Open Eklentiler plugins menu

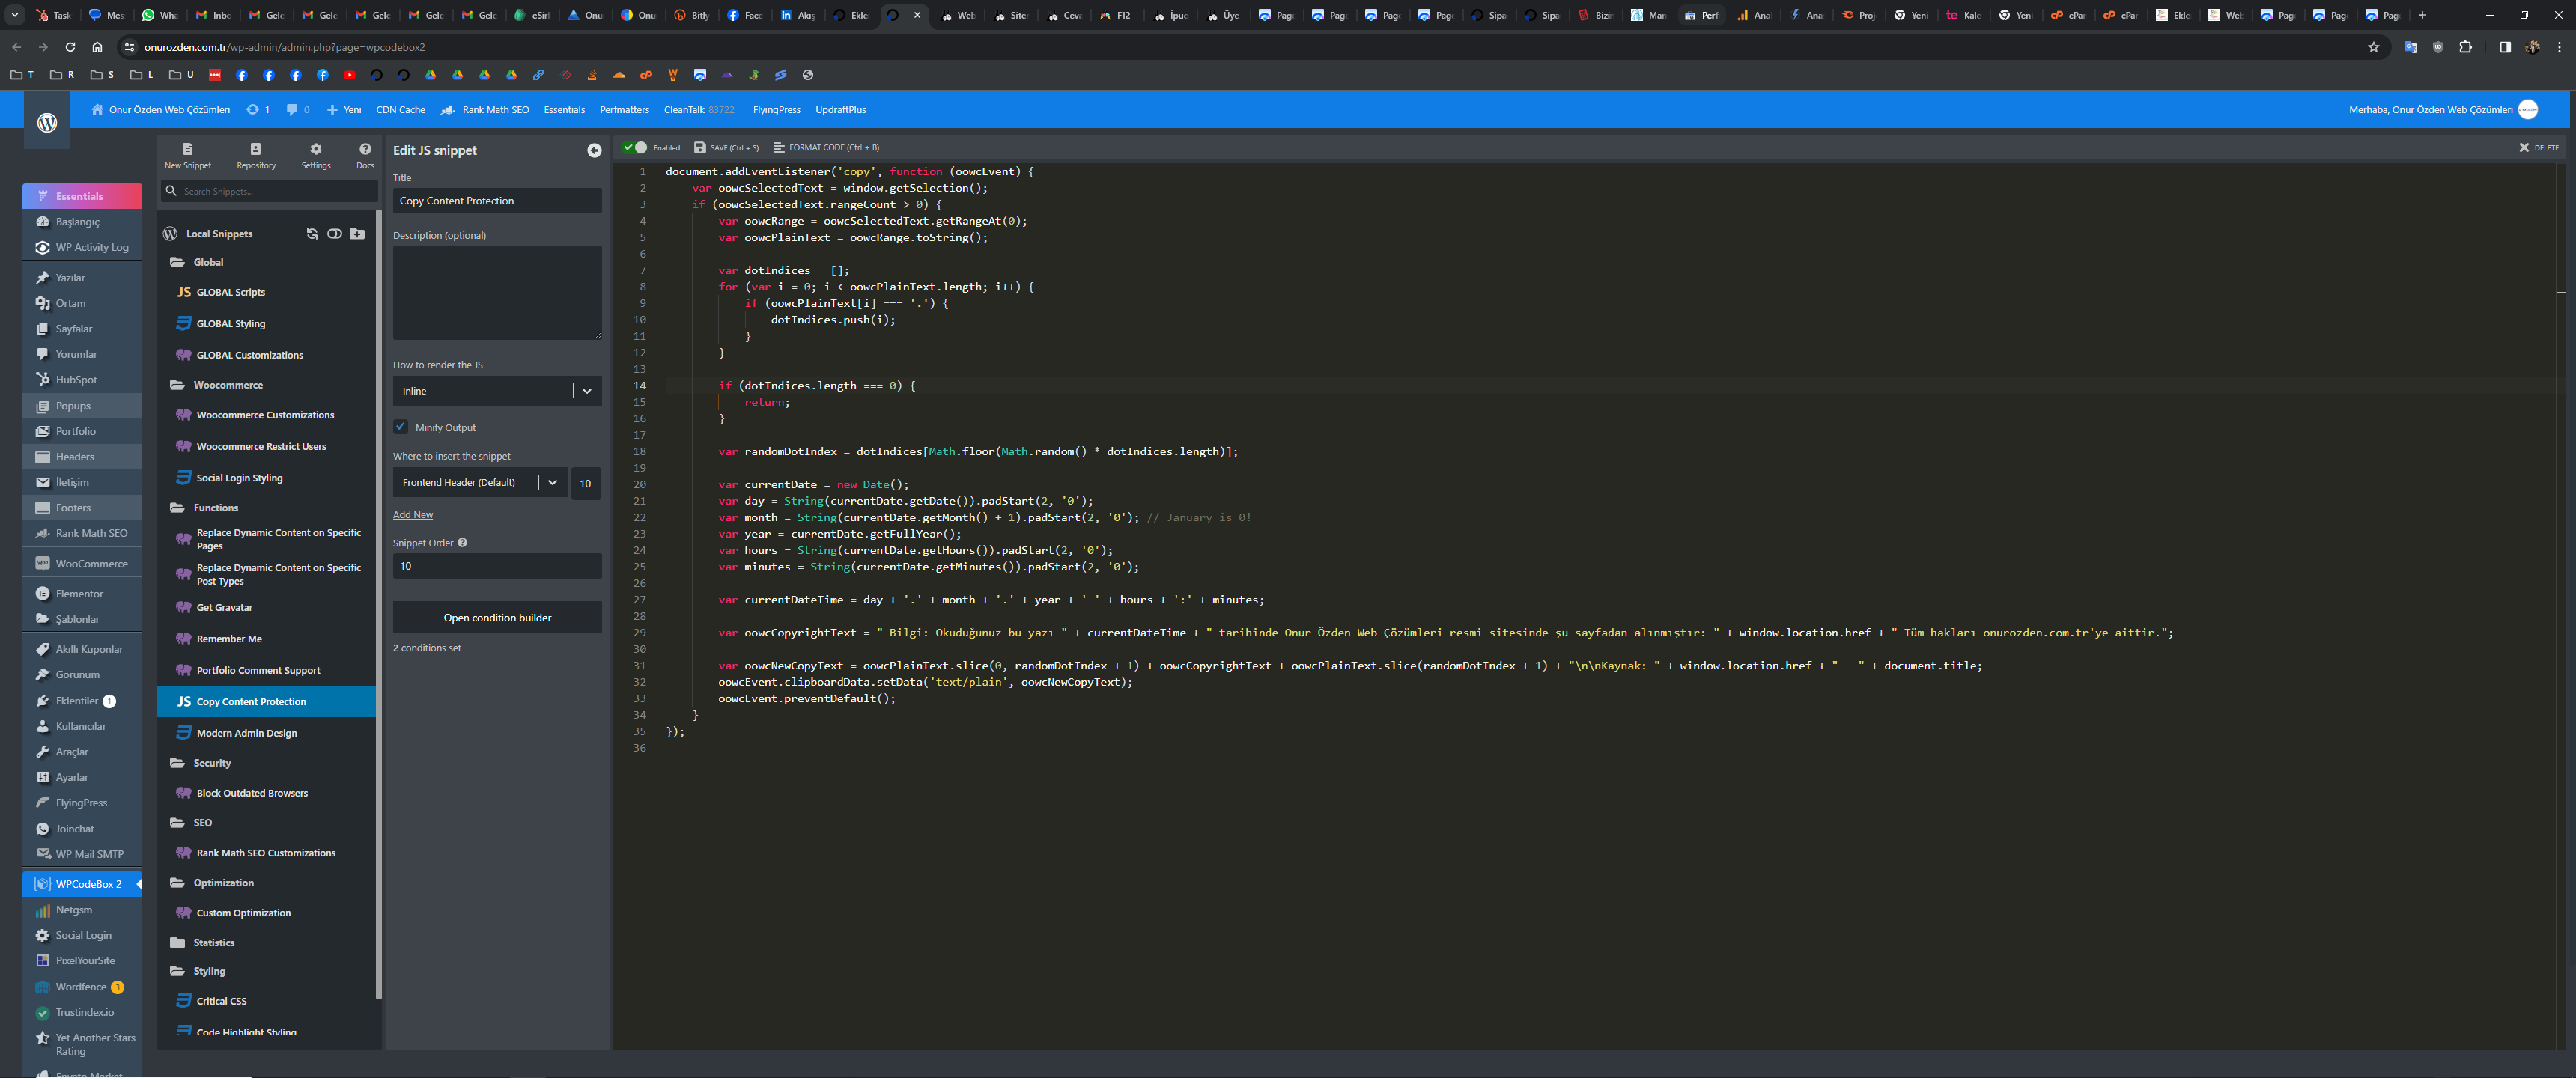pos(82,701)
